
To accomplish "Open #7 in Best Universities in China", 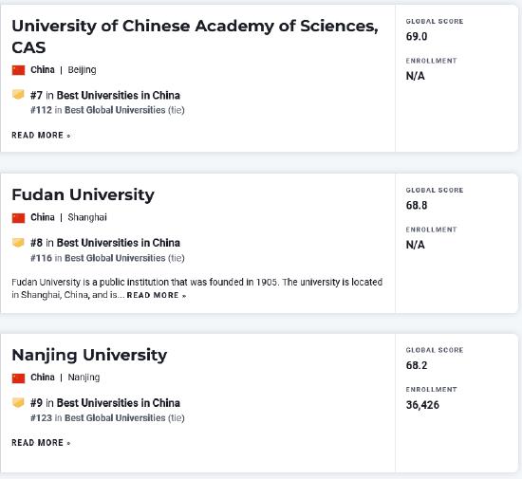I will [x=105, y=96].
